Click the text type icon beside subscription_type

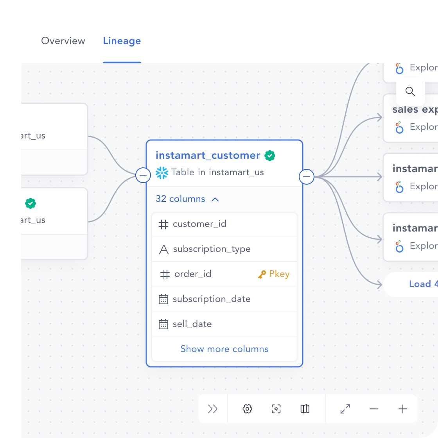tap(164, 250)
